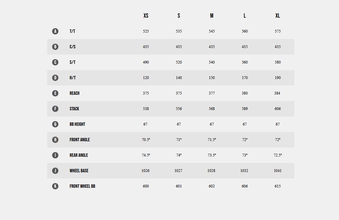The image size is (339, 220).
Task: Select the Reach value 384
Action: pos(277,93)
